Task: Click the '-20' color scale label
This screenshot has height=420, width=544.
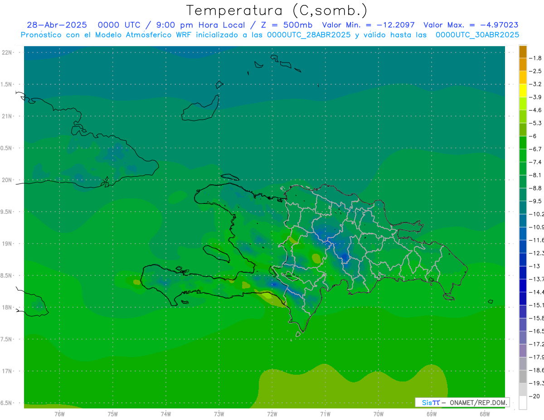Action: 534,396
